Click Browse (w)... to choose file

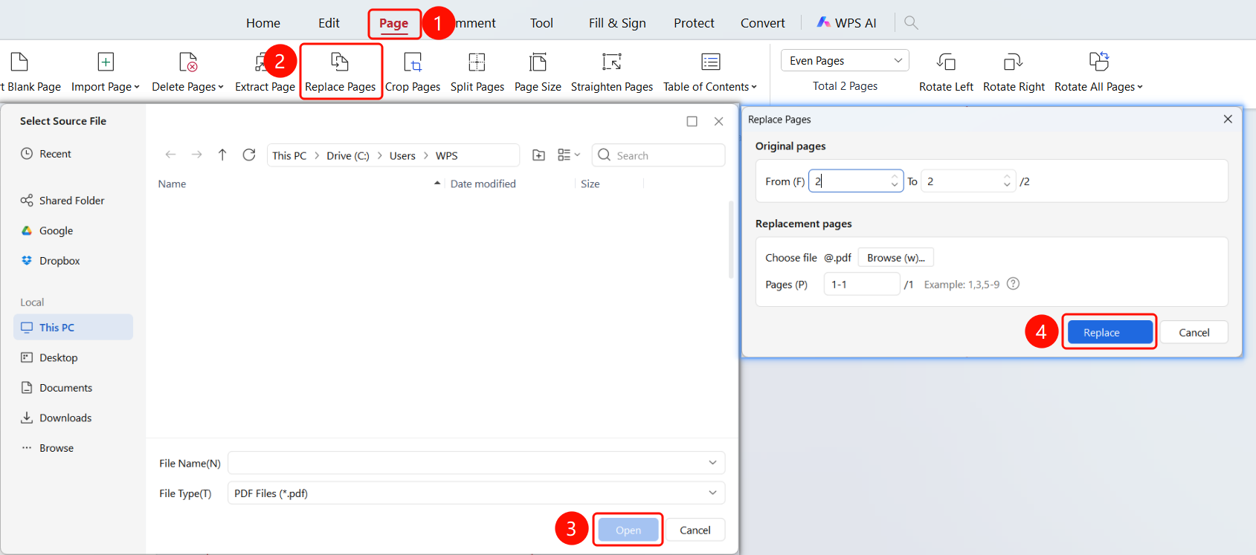(x=896, y=257)
